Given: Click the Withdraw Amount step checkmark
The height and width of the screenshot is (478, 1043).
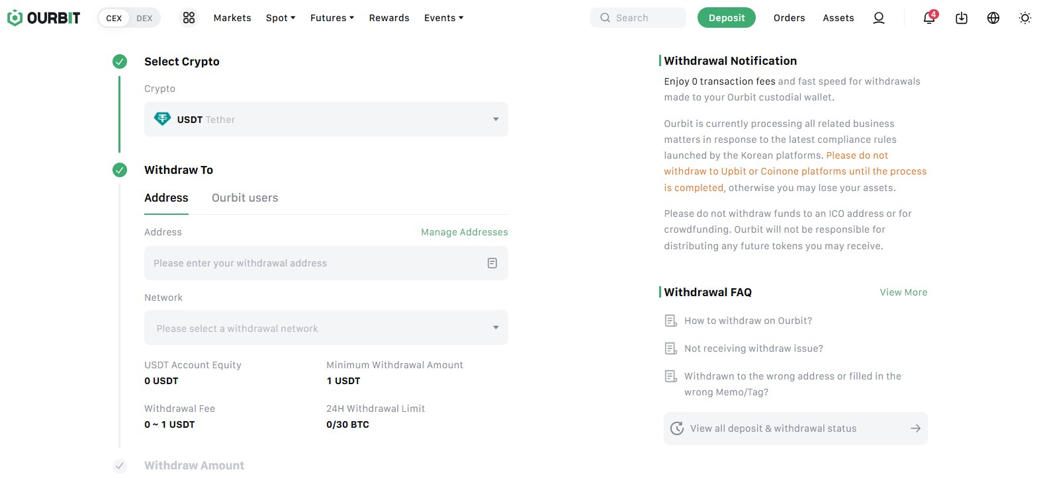Looking at the screenshot, I should pyautogui.click(x=120, y=465).
